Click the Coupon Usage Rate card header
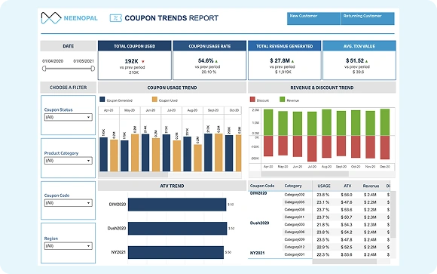Image resolution: width=437 pixels, height=274 pixels. click(x=209, y=46)
